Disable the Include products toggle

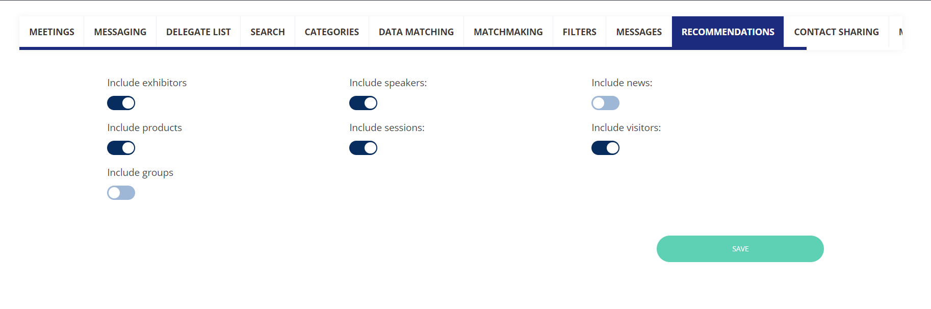[121, 148]
